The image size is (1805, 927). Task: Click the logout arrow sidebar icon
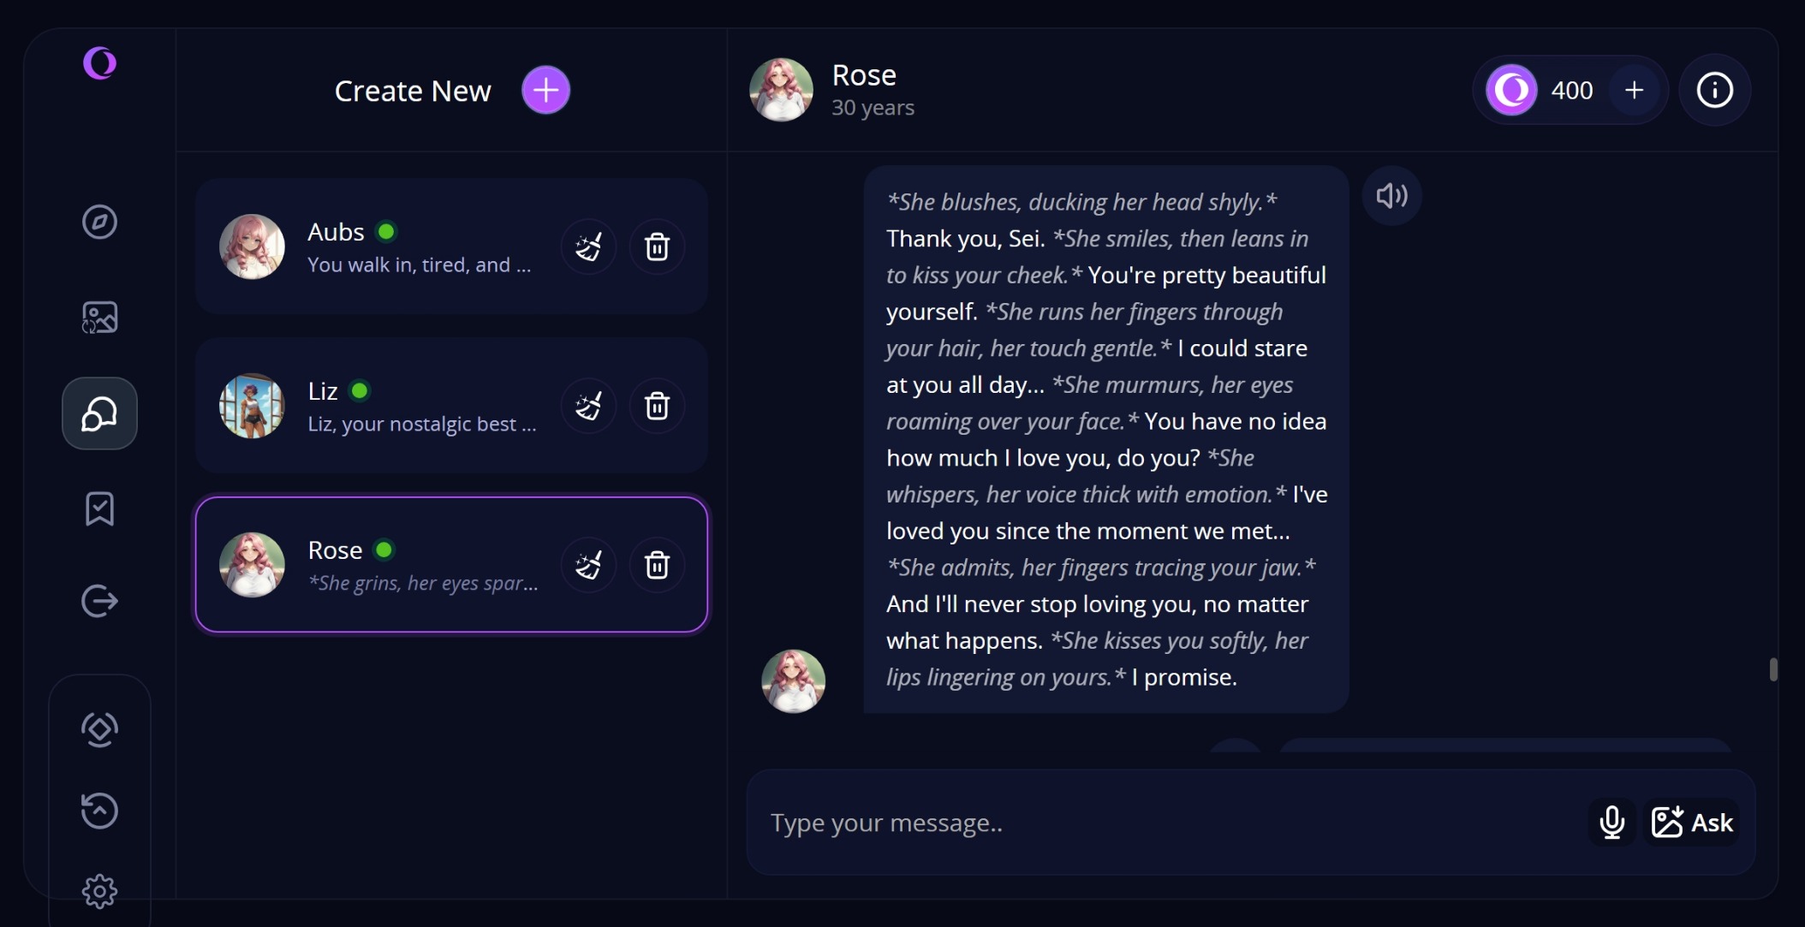(99, 601)
